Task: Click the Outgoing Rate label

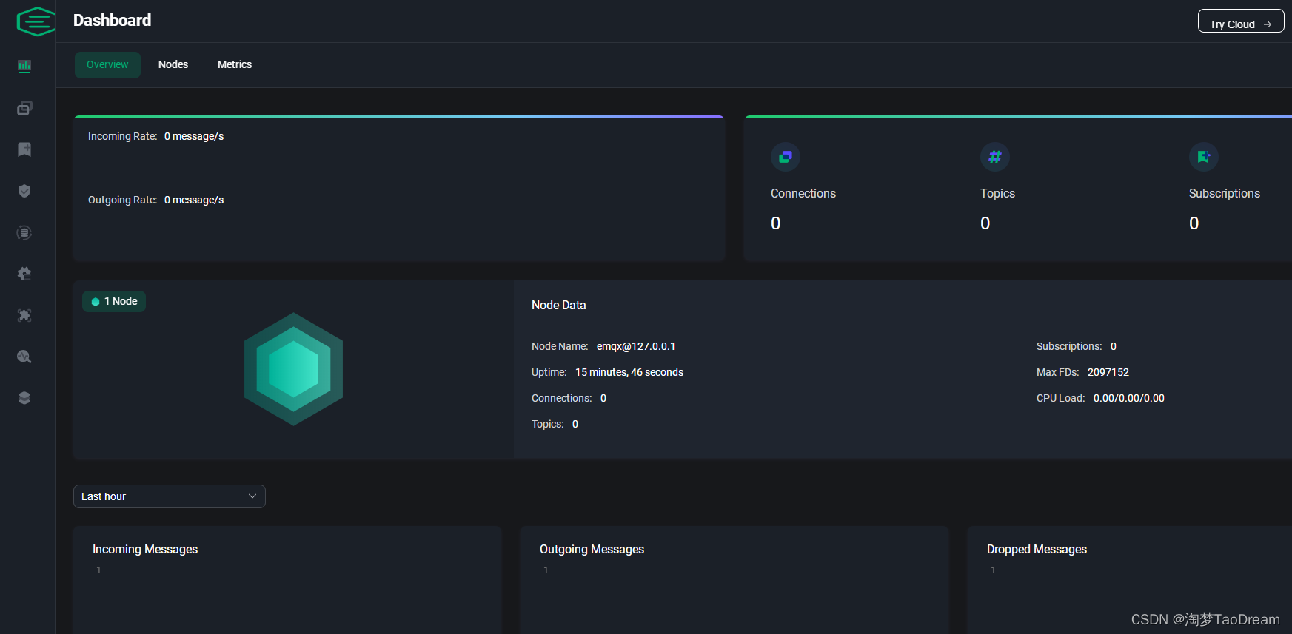Action: (123, 200)
